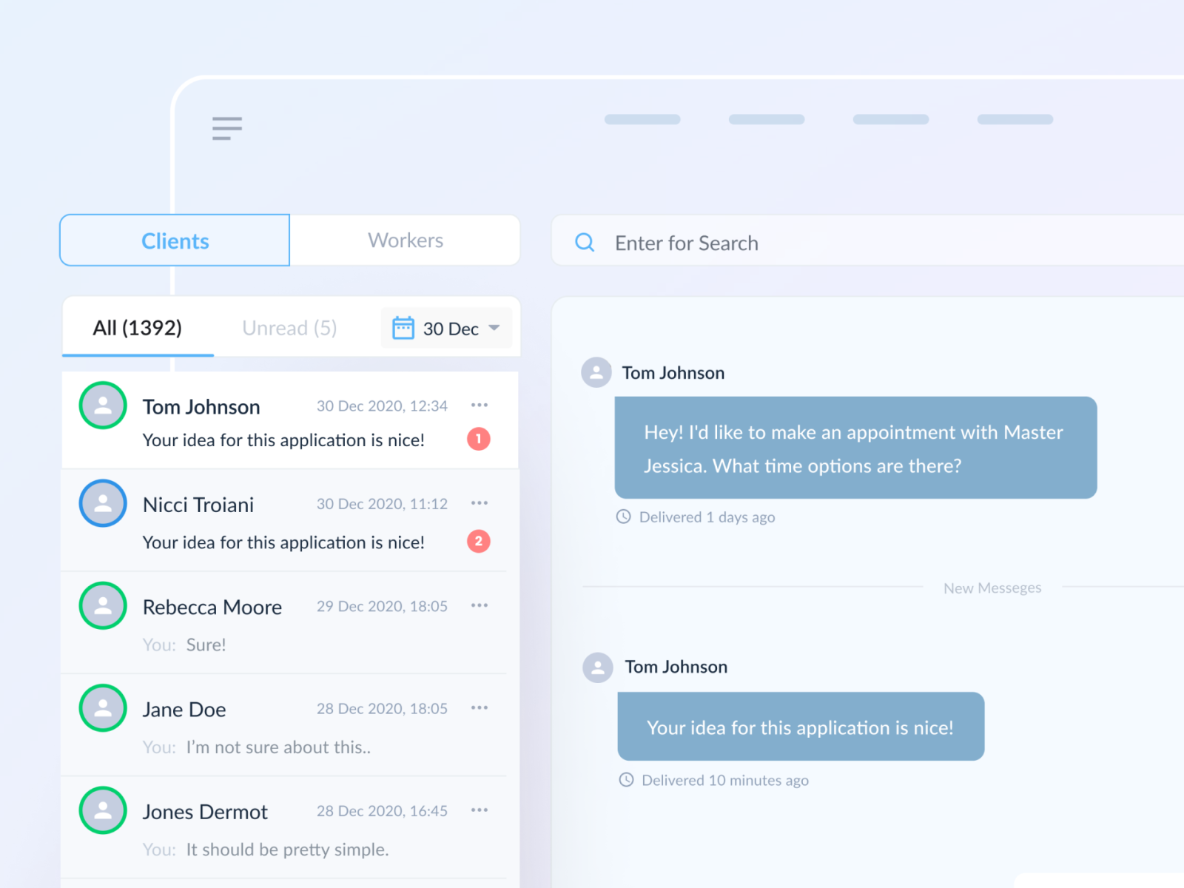Open Jane Doe's conversation options menu
Image resolution: width=1184 pixels, height=888 pixels.
480,707
